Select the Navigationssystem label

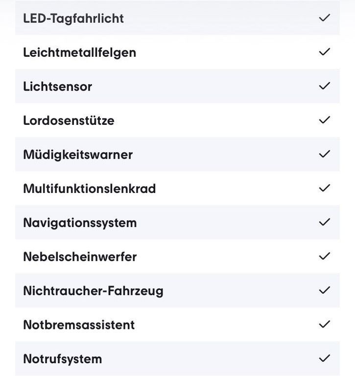pos(80,223)
